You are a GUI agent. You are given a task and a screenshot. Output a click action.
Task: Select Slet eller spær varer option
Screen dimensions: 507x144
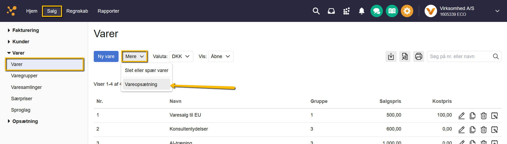click(x=146, y=70)
